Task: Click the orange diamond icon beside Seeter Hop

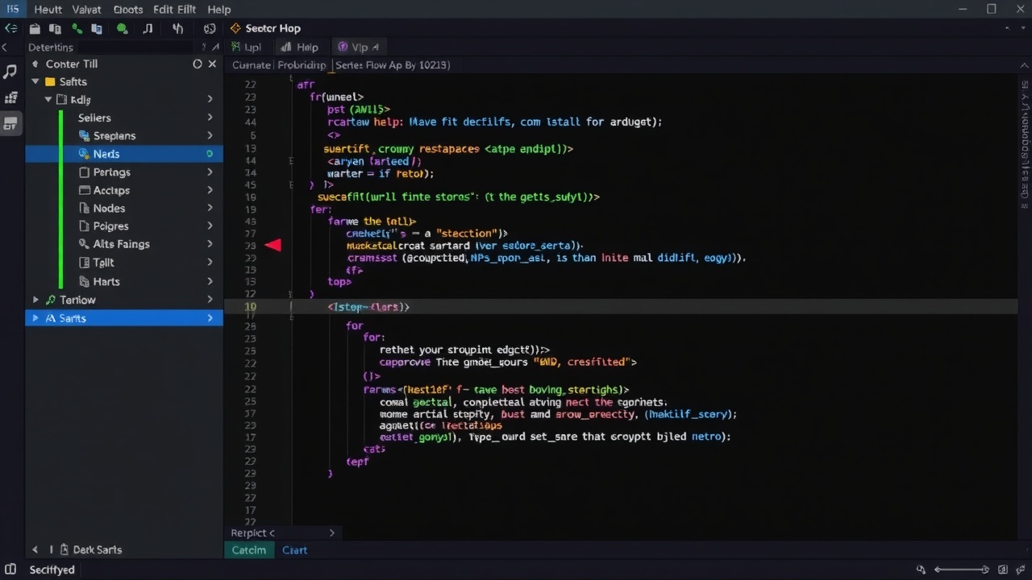Action: (x=235, y=28)
